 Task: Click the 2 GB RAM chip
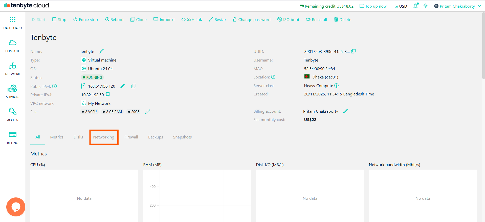pyautogui.click(x=112, y=112)
